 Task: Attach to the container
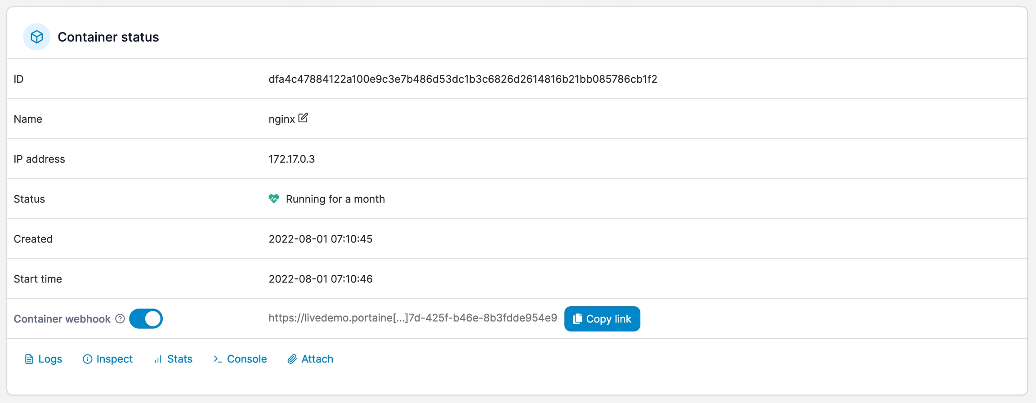pos(310,359)
